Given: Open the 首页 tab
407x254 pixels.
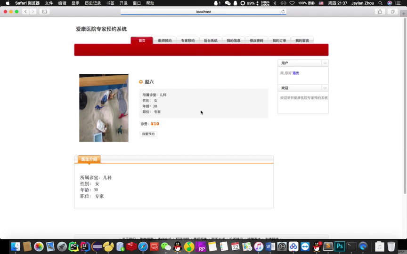Looking at the screenshot, I should [142, 40].
